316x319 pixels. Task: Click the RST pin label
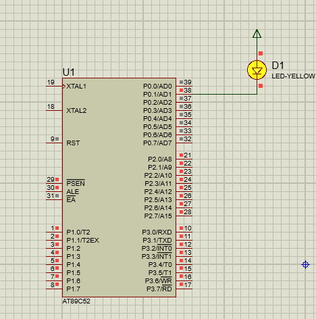pyautogui.click(x=73, y=143)
